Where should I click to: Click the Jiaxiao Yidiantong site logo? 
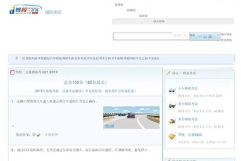point(26,9)
